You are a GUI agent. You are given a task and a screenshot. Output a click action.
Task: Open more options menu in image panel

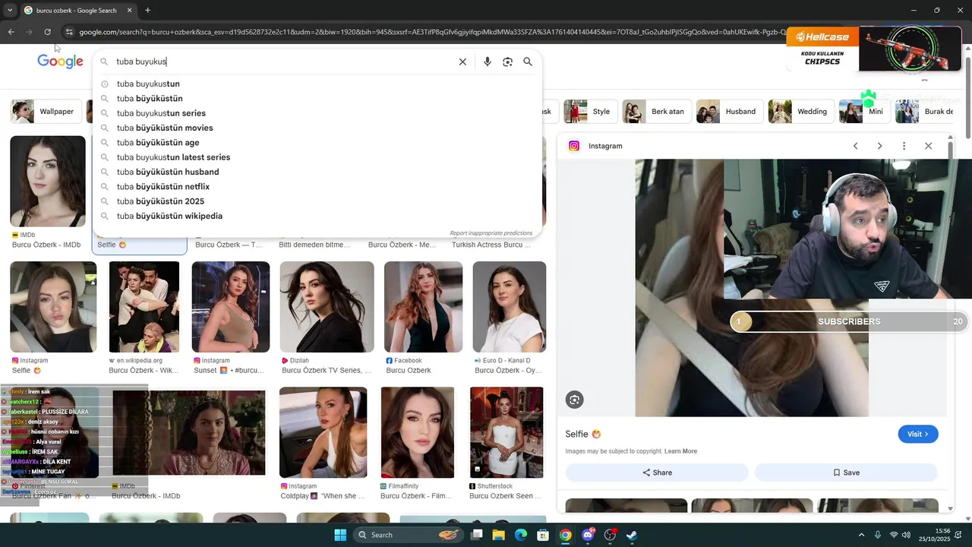pos(904,146)
